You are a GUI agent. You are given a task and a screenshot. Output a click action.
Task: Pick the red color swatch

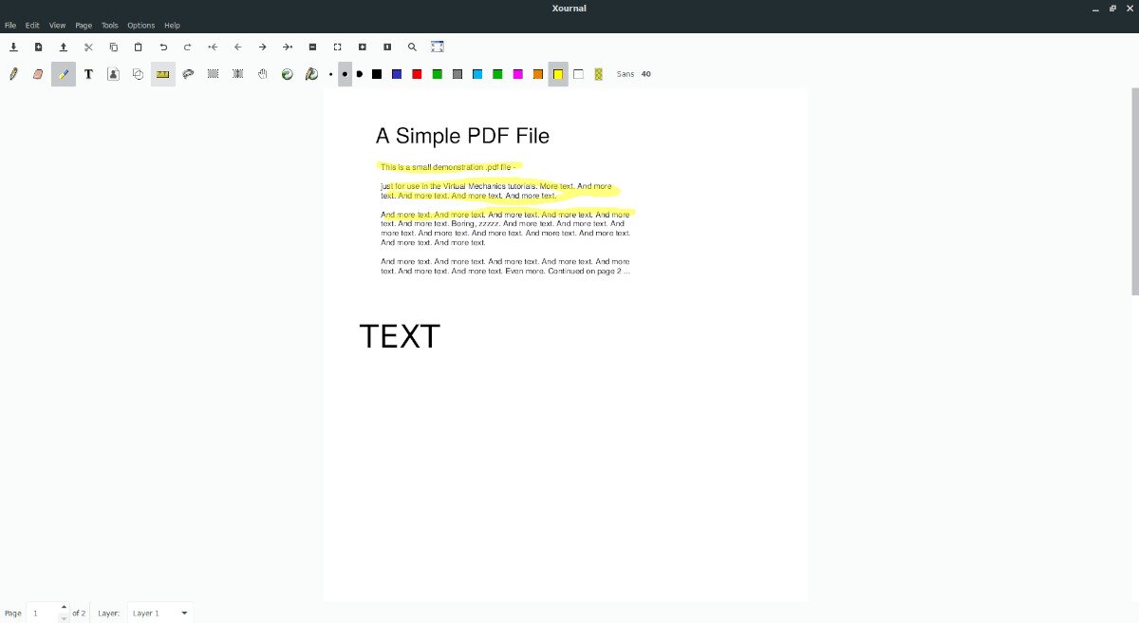(417, 74)
